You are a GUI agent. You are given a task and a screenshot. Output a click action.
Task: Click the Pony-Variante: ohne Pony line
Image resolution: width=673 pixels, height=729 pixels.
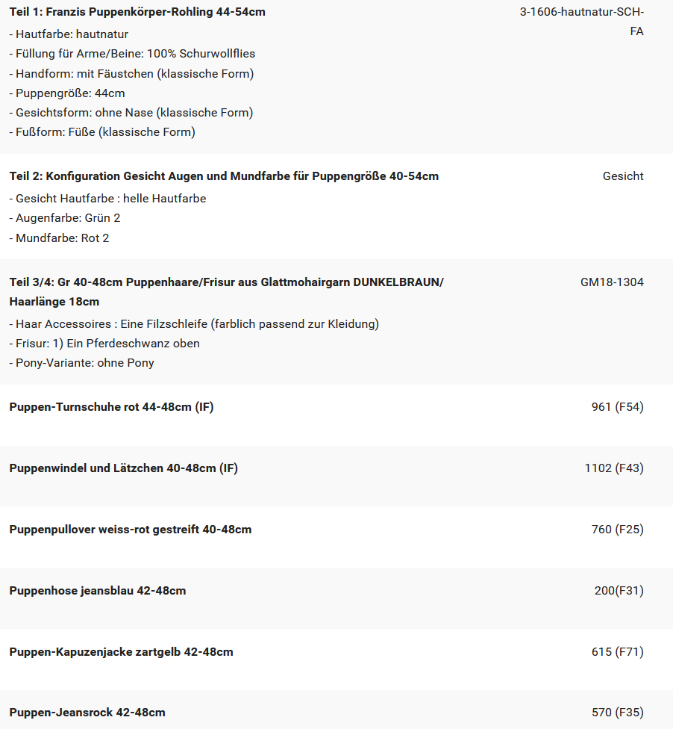82,363
